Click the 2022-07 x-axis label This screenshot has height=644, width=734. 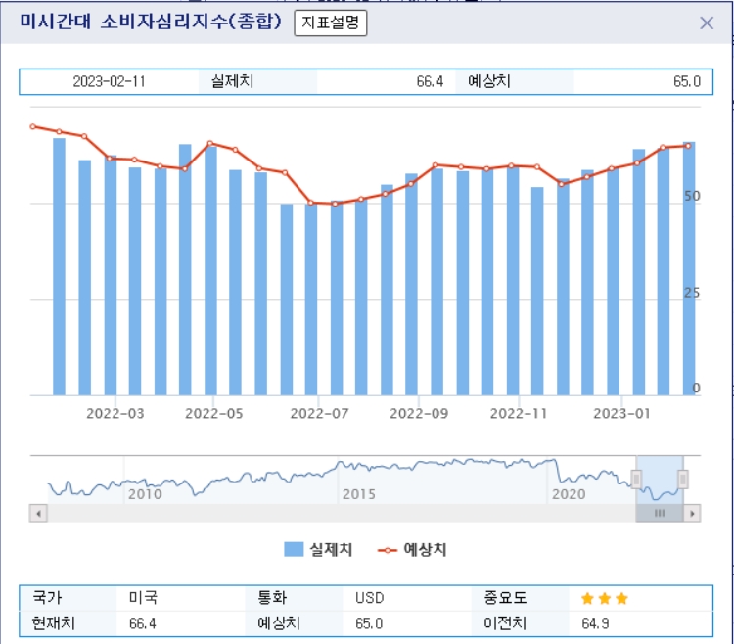(x=319, y=414)
